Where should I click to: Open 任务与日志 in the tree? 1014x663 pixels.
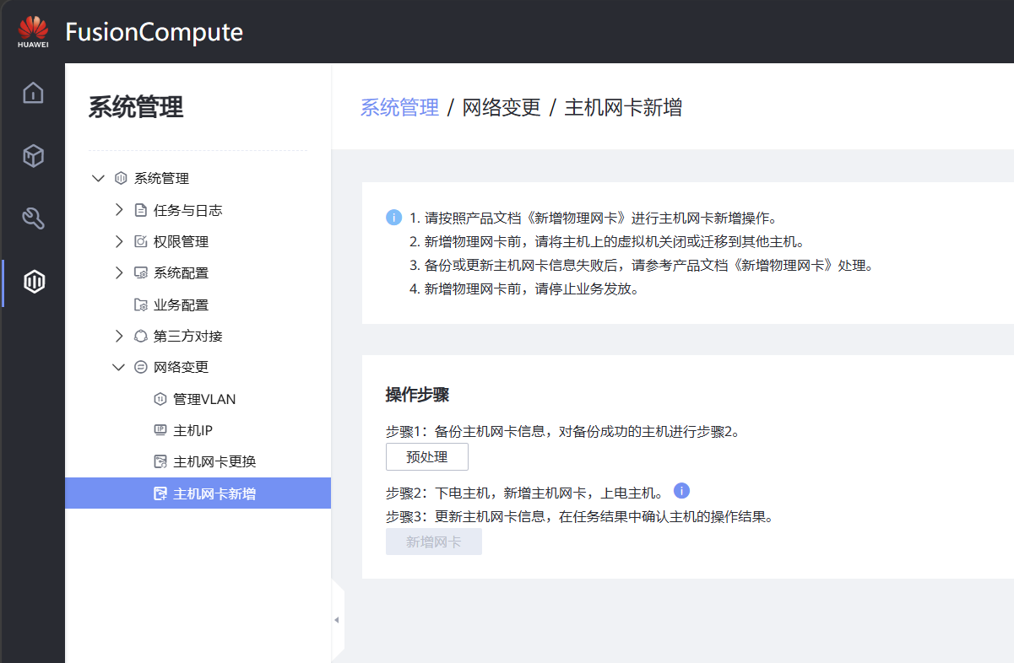[x=187, y=210]
